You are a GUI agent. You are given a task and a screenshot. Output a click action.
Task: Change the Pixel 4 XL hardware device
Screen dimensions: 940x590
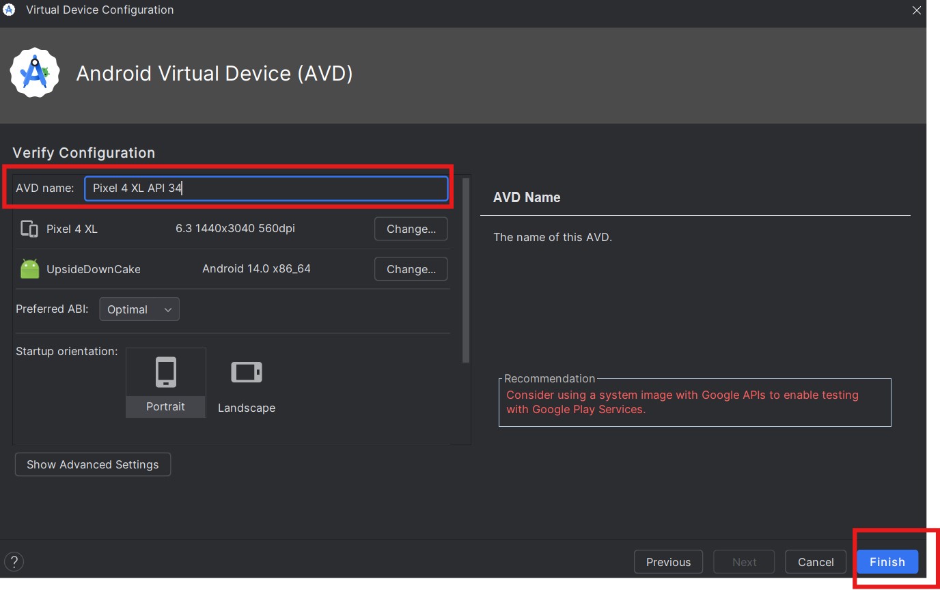pos(411,229)
